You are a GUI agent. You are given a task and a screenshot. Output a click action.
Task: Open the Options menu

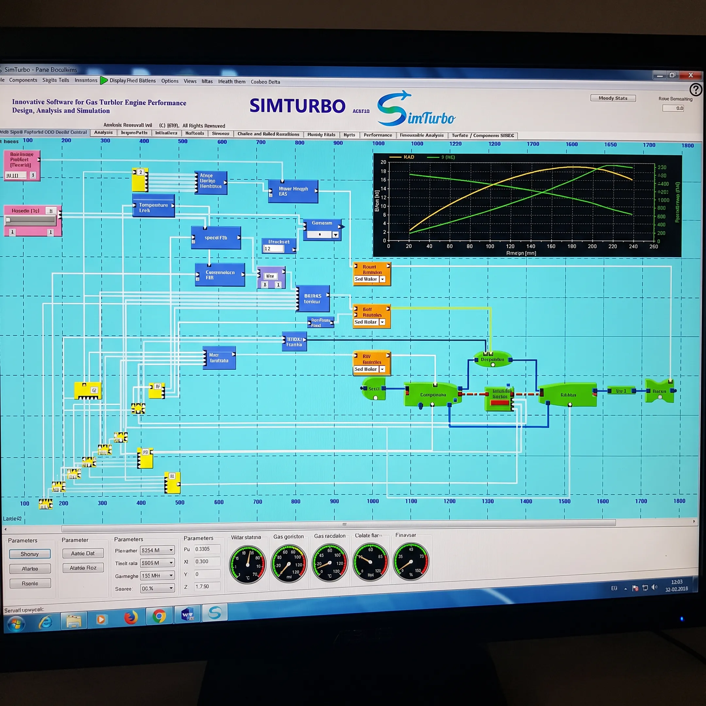(170, 81)
